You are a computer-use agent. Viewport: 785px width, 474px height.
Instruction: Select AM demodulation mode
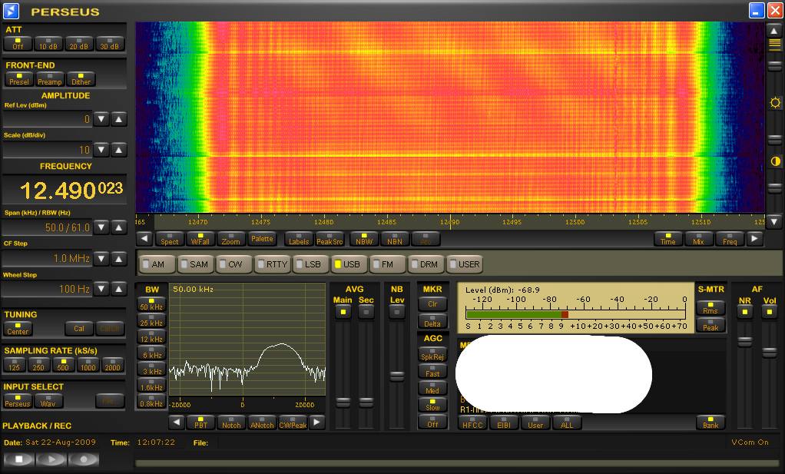pyautogui.click(x=157, y=264)
